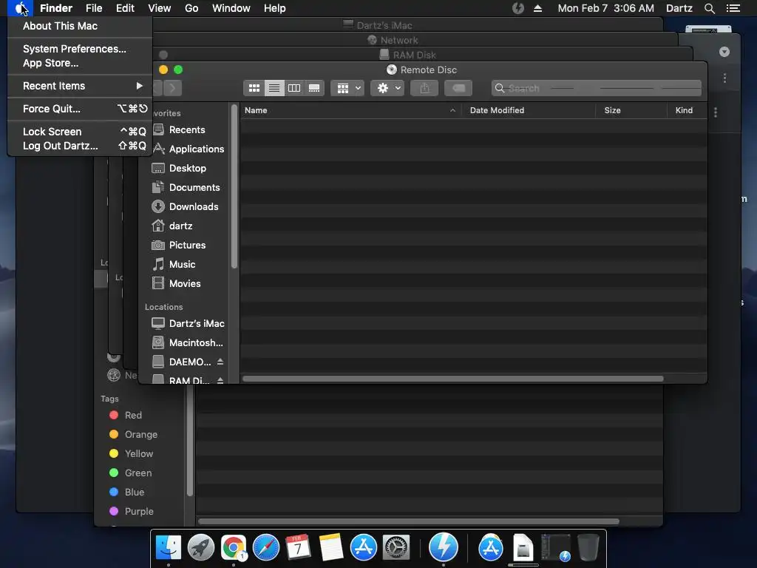The image size is (757, 568).
Task: Open Documents folder in the sidebar
Action: pyautogui.click(x=186, y=187)
